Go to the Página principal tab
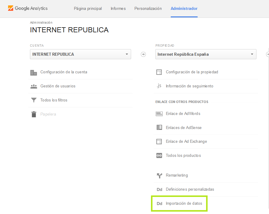The width and height of the screenshot is (269, 214). pyautogui.click(x=88, y=8)
